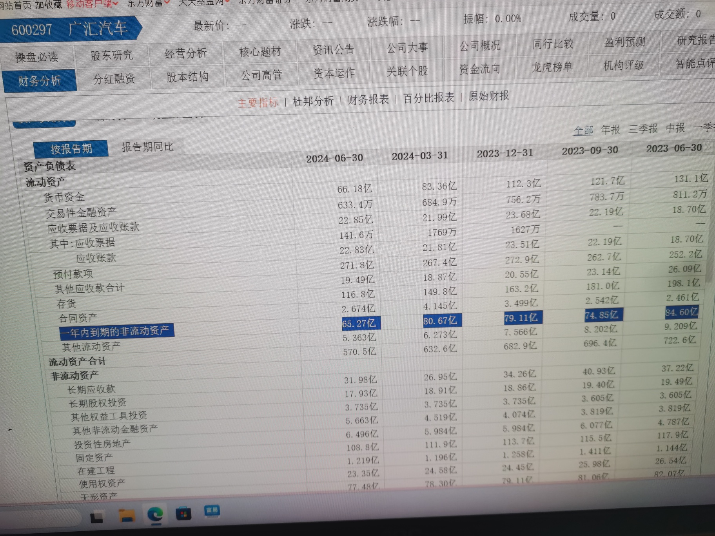Open Microsoft Store from the taskbar
The width and height of the screenshot is (715, 536).
(183, 513)
